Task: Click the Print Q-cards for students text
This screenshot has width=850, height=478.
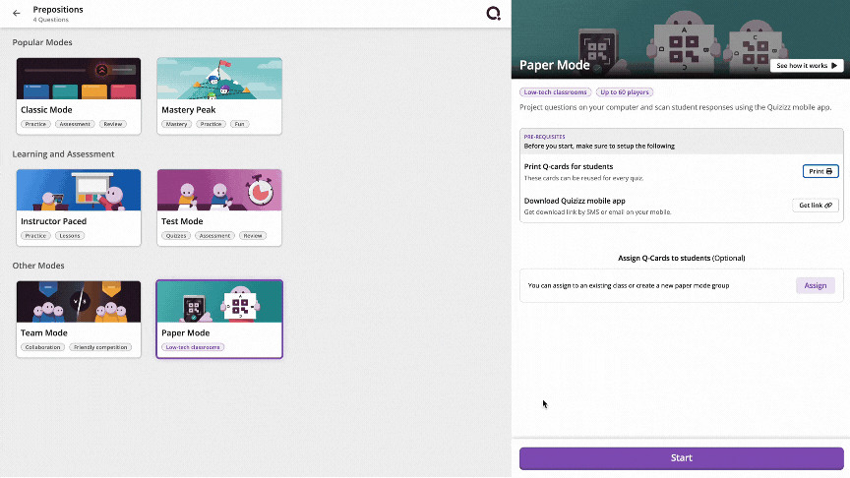Action: pos(569,166)
